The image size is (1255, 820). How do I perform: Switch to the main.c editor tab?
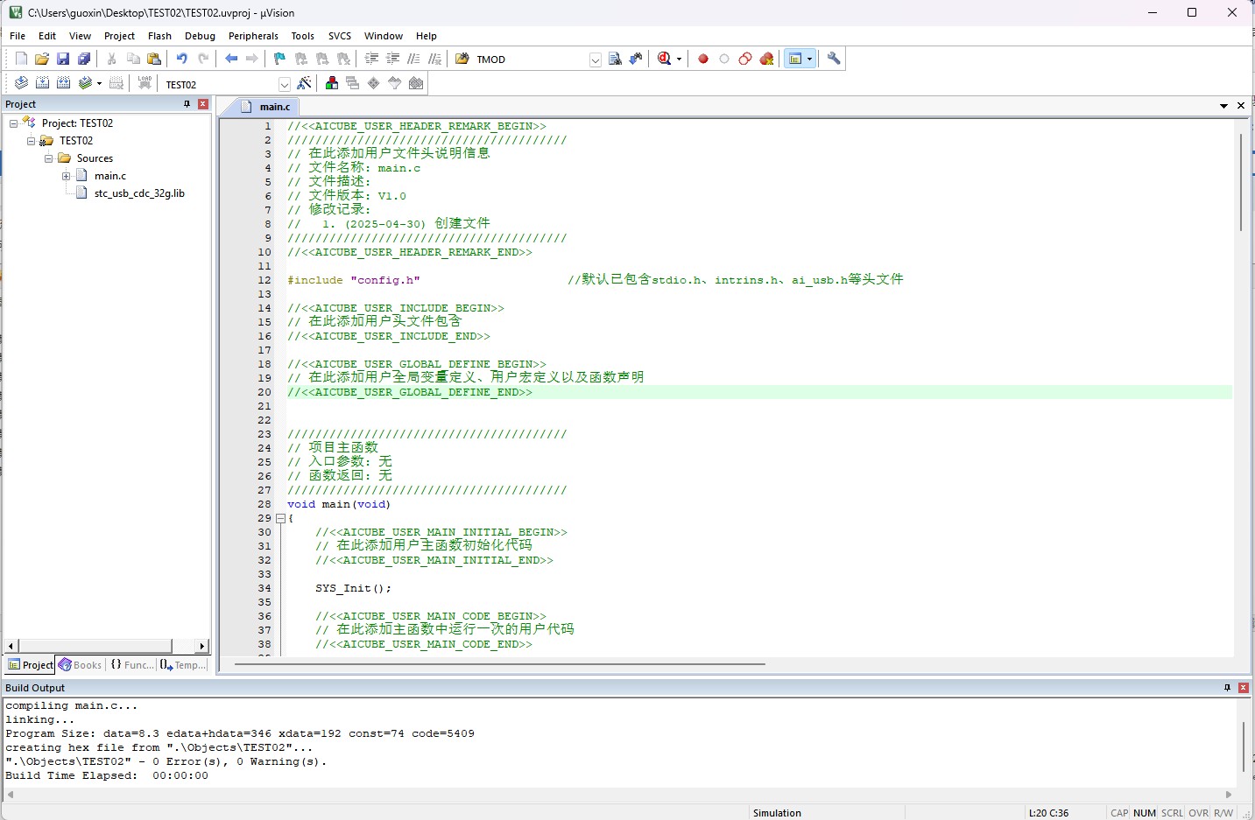(x=265, y=107)
